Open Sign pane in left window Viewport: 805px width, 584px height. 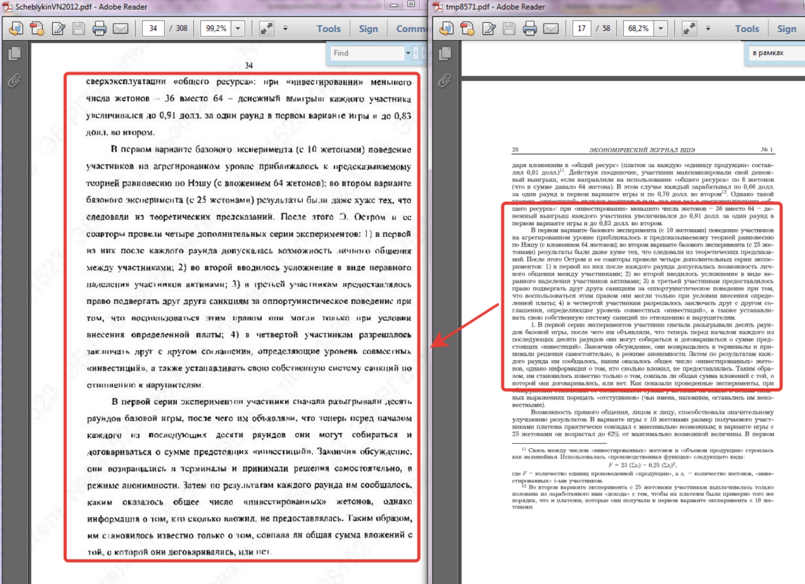[368, 29]
